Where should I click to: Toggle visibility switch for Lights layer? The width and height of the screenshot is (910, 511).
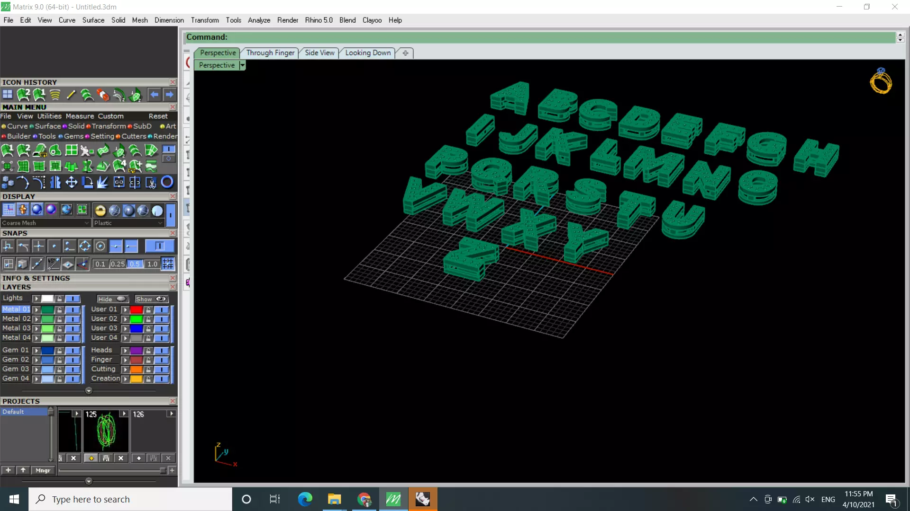tap(73, 299)
